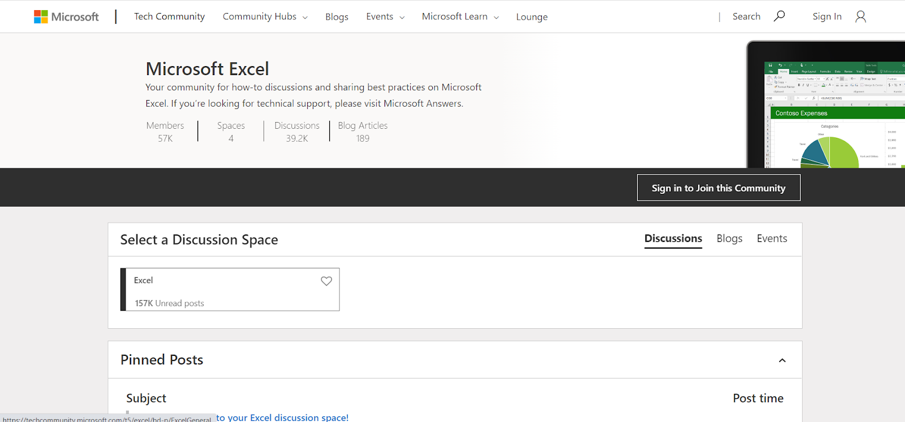Click the Subject column header
Viewport: 905px width, 422px height.
pos(146,398)
